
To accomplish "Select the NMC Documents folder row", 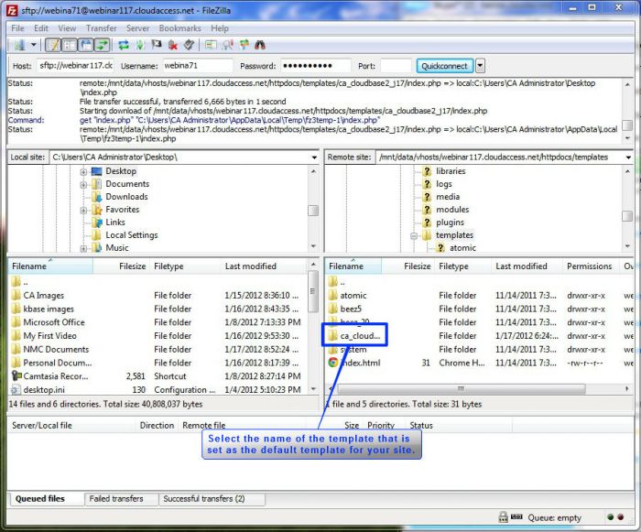I will click(158, 349).
